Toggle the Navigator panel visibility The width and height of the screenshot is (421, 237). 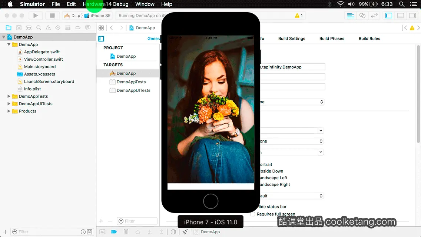(x=389, y=16)
